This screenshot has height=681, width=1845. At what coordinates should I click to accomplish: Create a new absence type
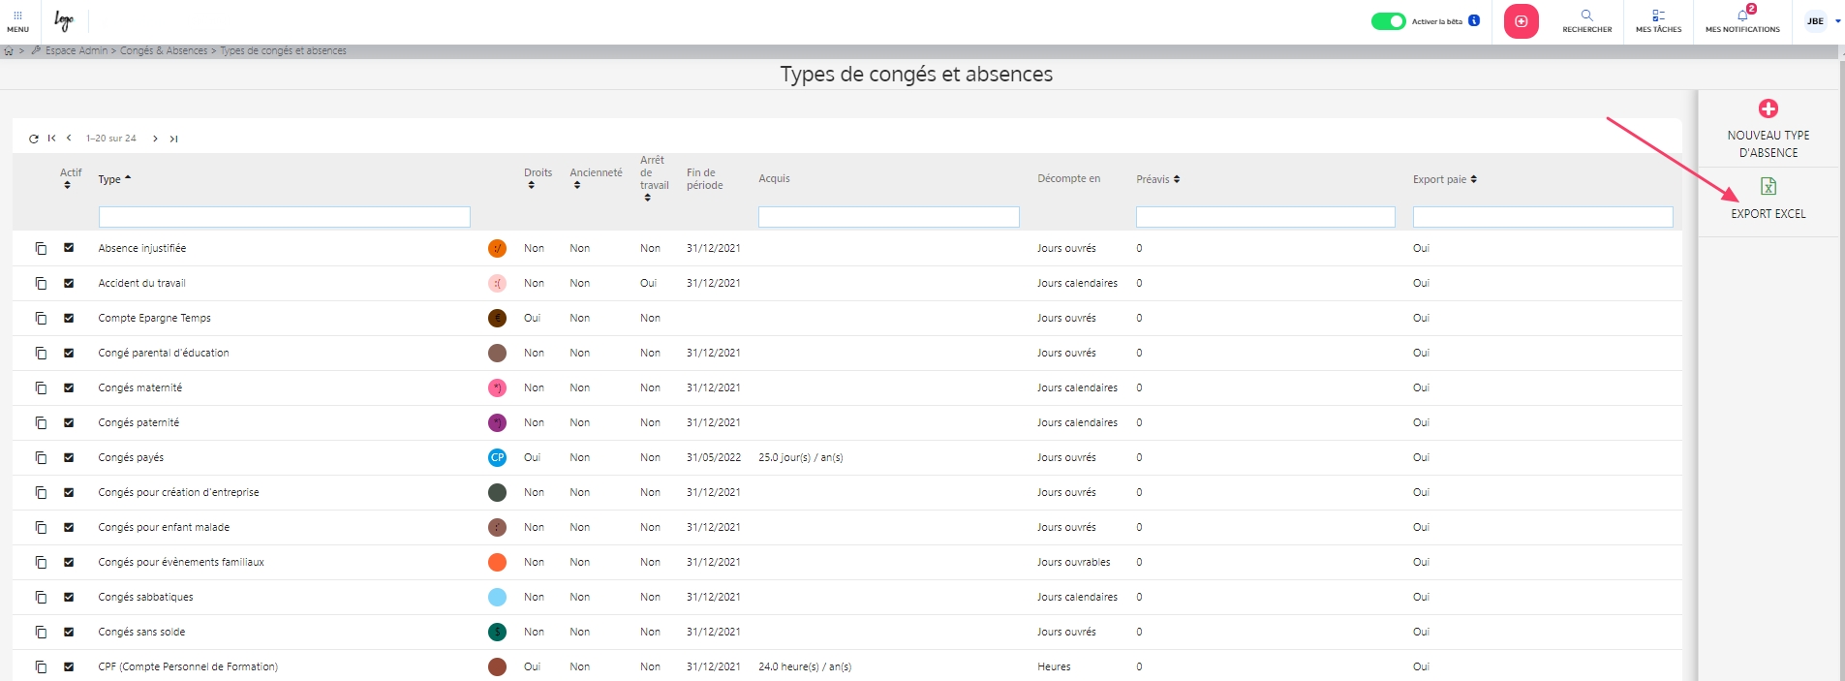1768,128
